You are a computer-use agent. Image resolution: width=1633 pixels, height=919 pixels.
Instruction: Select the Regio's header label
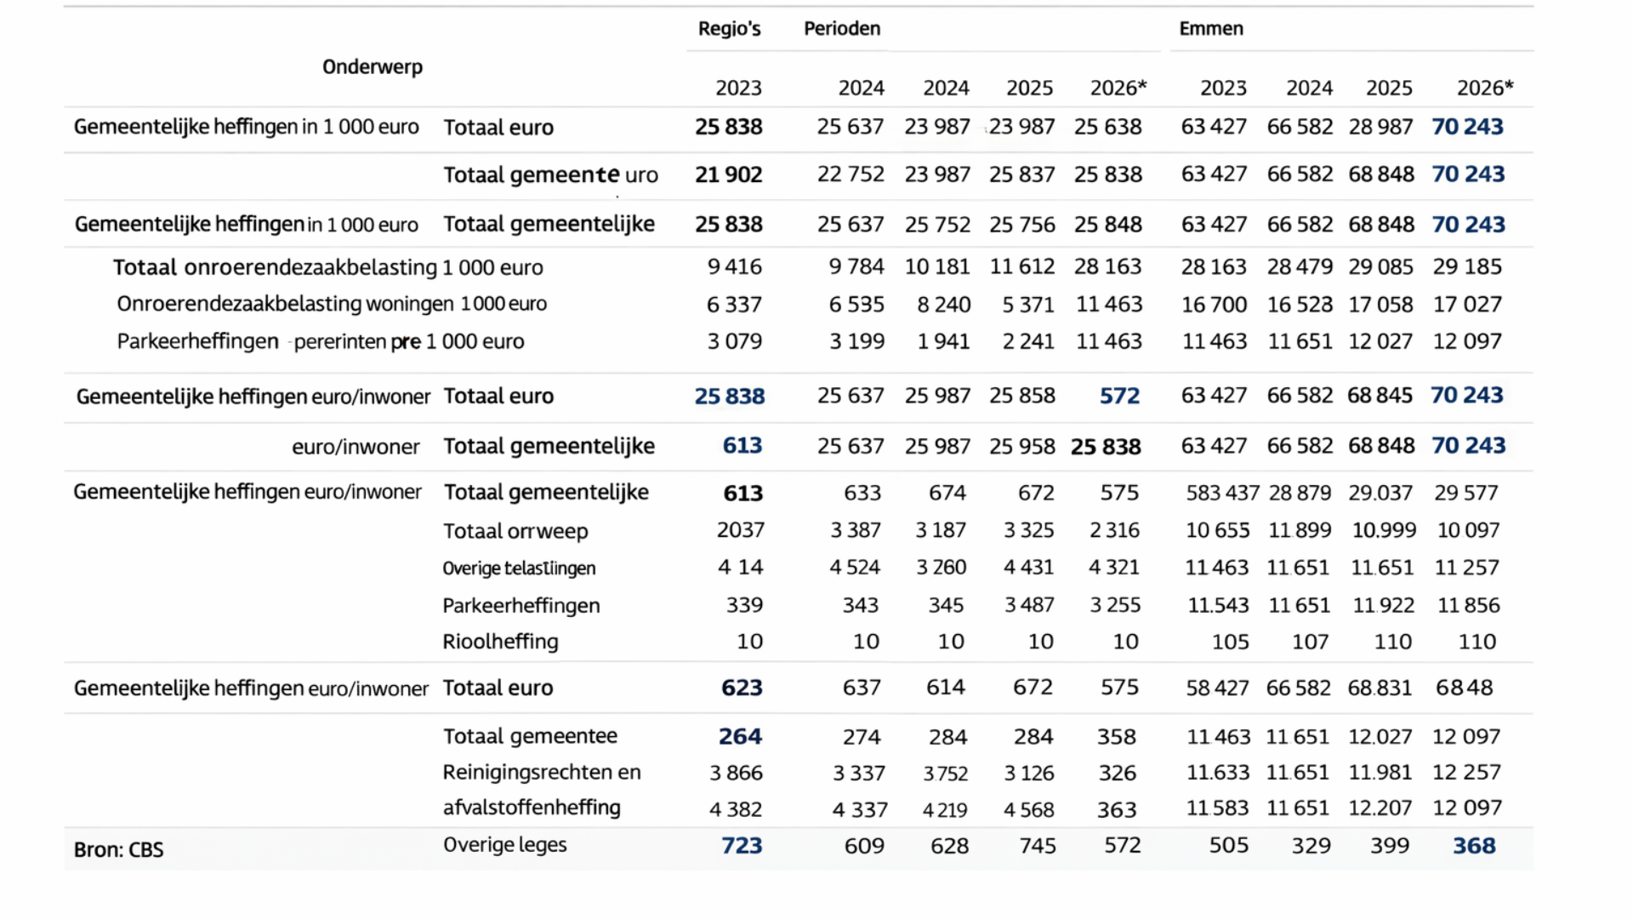pos(729,29)
